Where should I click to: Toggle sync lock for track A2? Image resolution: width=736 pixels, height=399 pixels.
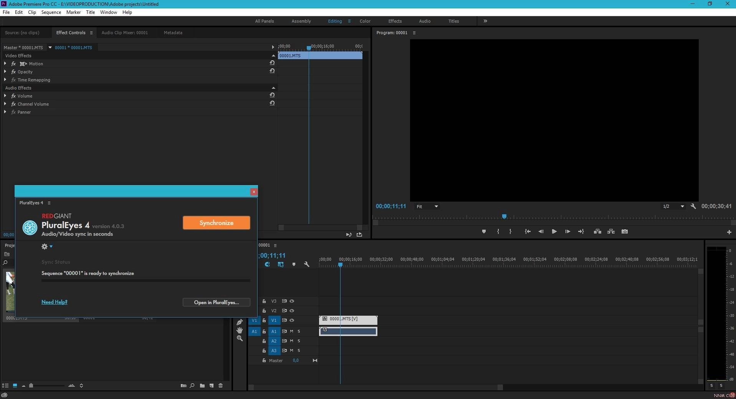click(x=284, y=341)
